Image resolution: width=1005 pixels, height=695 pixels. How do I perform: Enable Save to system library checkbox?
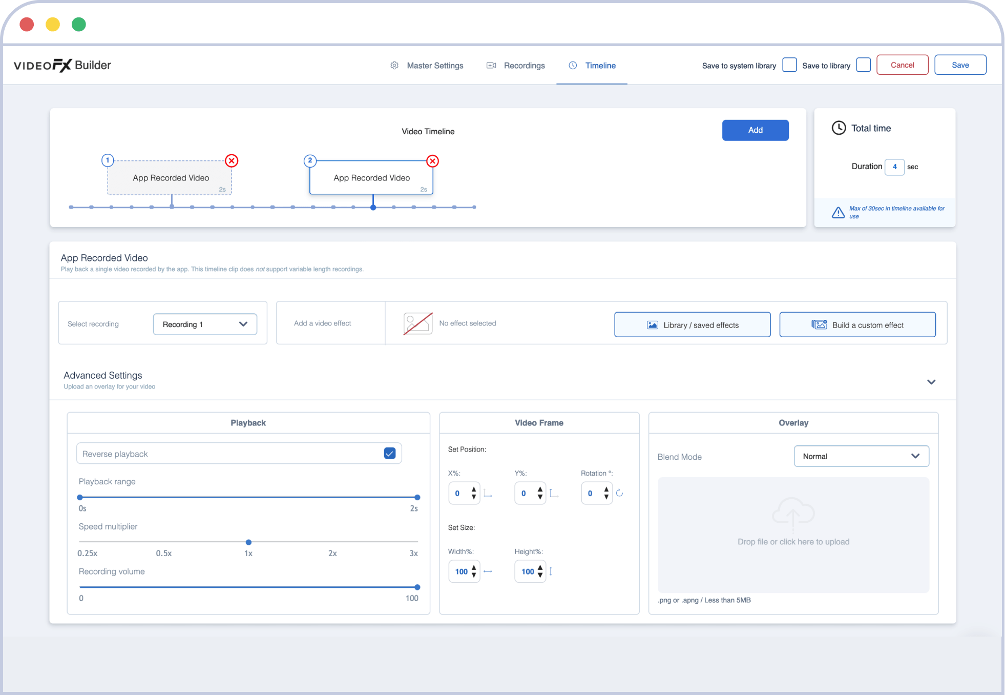click(789, 65)
